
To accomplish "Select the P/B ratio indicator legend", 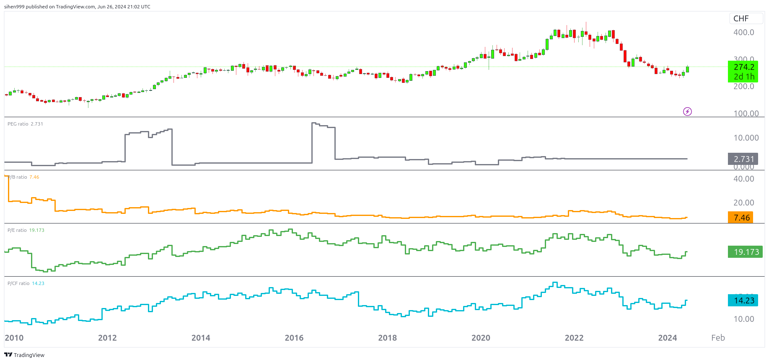I will coord(23,177).
